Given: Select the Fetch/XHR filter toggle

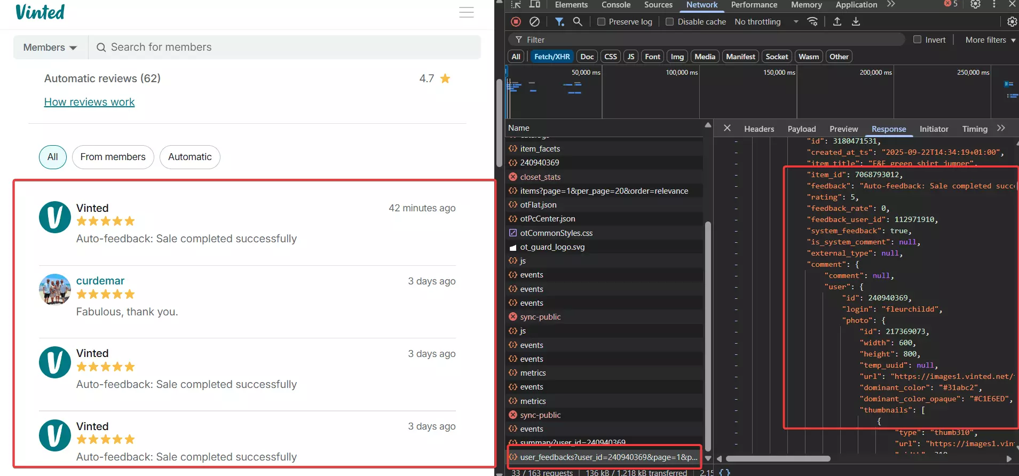Looking at the screenshot, I should pos(552,57).
